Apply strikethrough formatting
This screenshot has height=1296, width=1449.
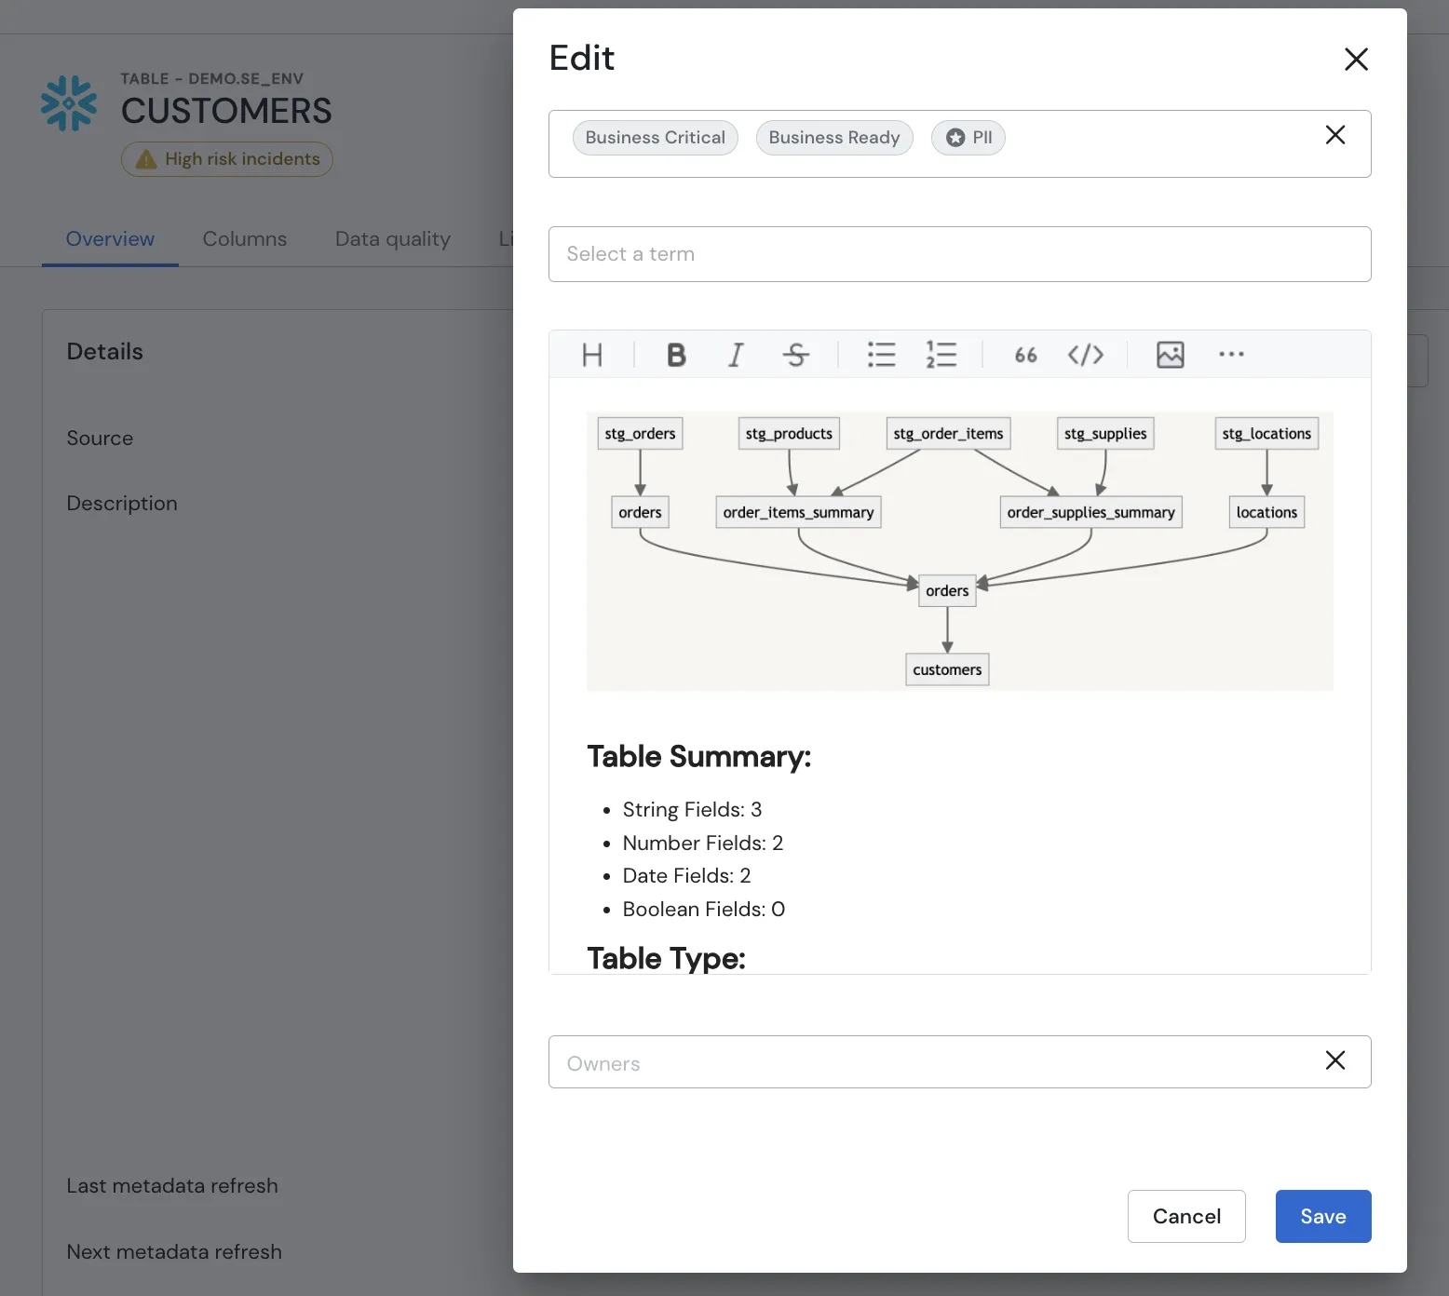point(796,355)
